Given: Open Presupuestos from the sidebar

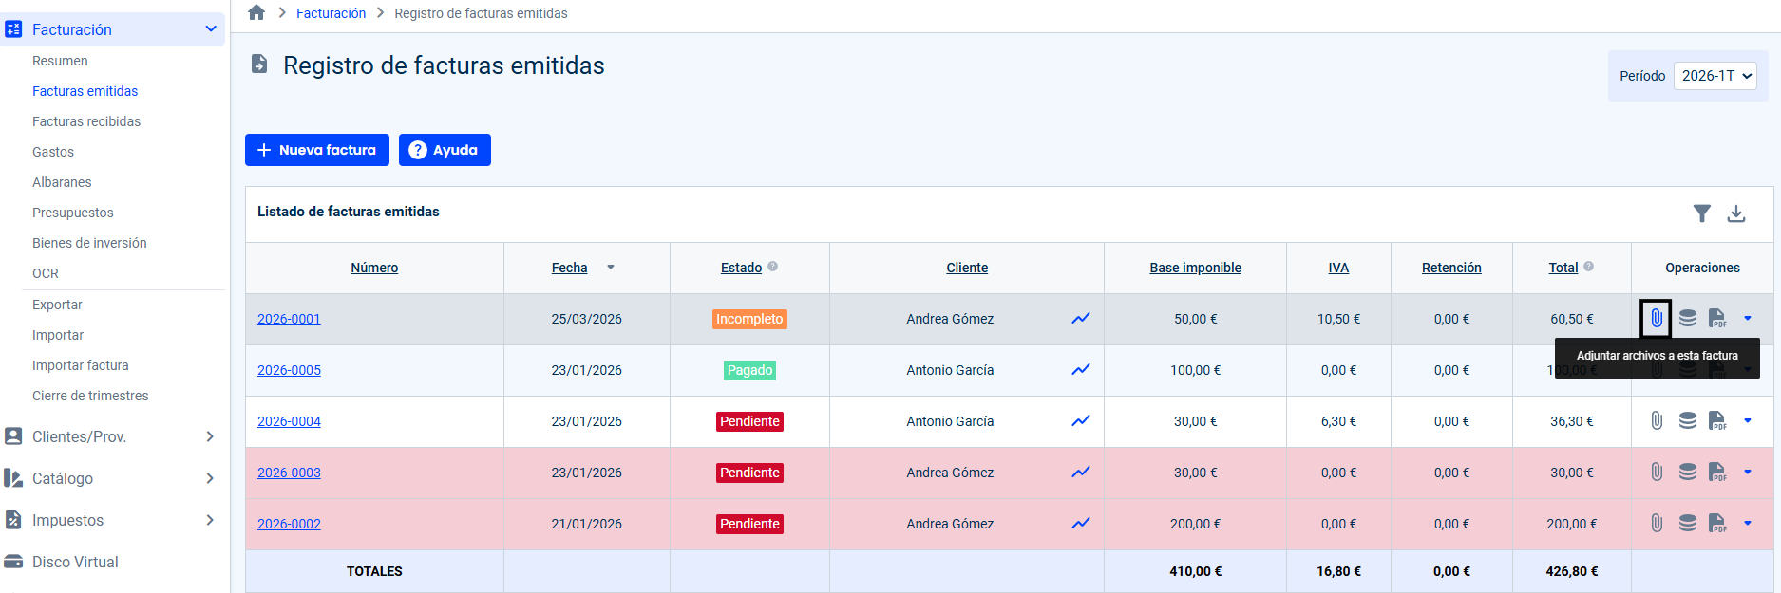Looking at the screenshot, I should pos(73,213).
